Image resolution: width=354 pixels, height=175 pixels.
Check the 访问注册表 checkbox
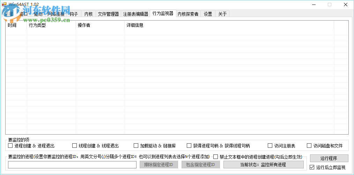pos(281,146)
